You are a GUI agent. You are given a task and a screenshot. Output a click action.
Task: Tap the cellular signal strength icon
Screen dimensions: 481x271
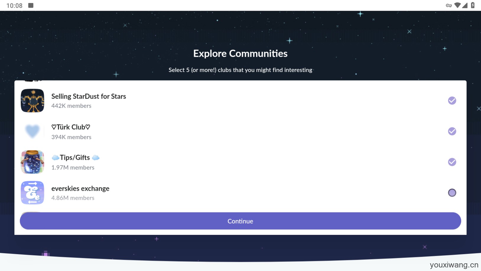[465, 5]
